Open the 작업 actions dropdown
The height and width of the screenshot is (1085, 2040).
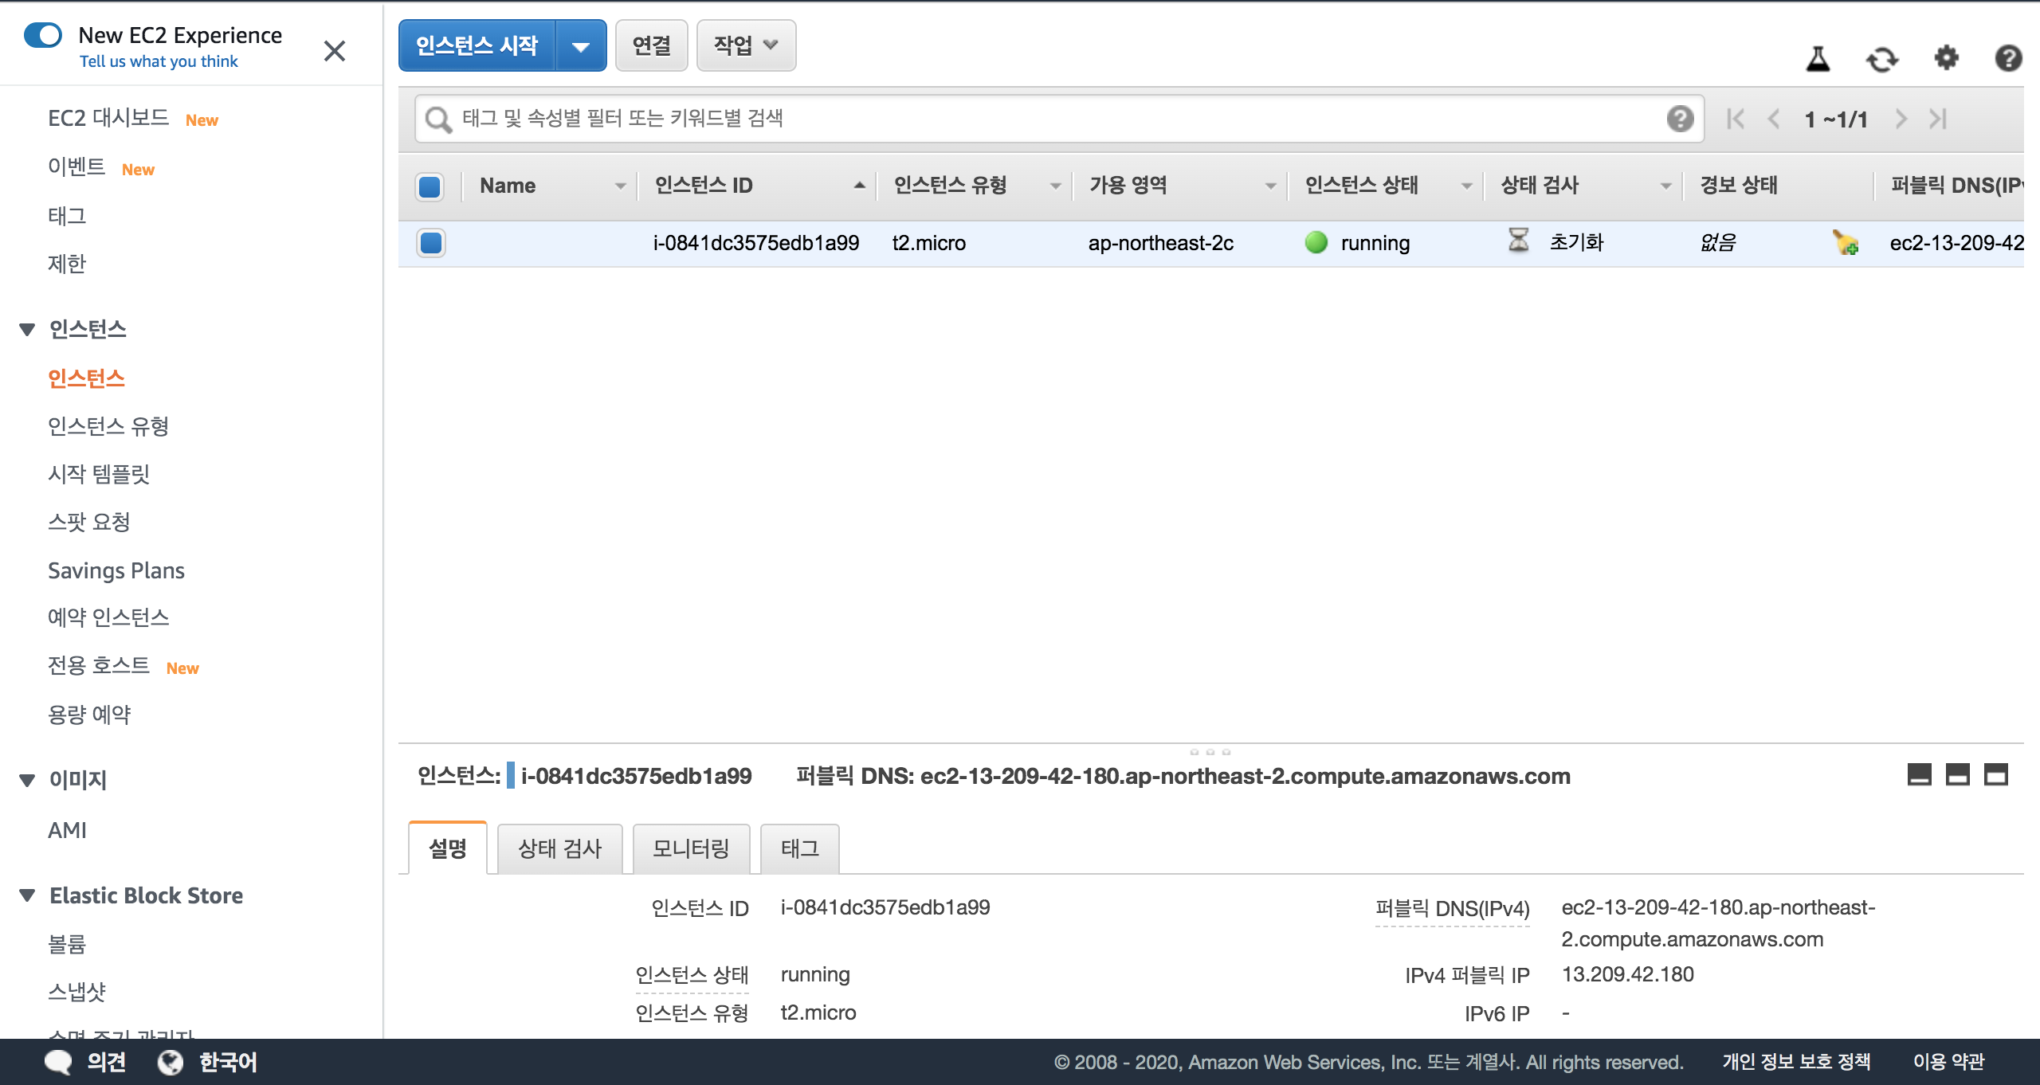(x=746, y=45)
